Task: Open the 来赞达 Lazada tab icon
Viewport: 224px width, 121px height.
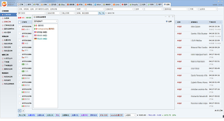Action: click(86, 5)
